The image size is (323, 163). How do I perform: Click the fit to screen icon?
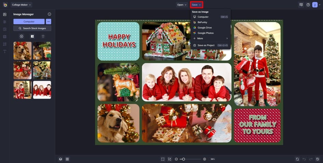click(x=163, y=159)
